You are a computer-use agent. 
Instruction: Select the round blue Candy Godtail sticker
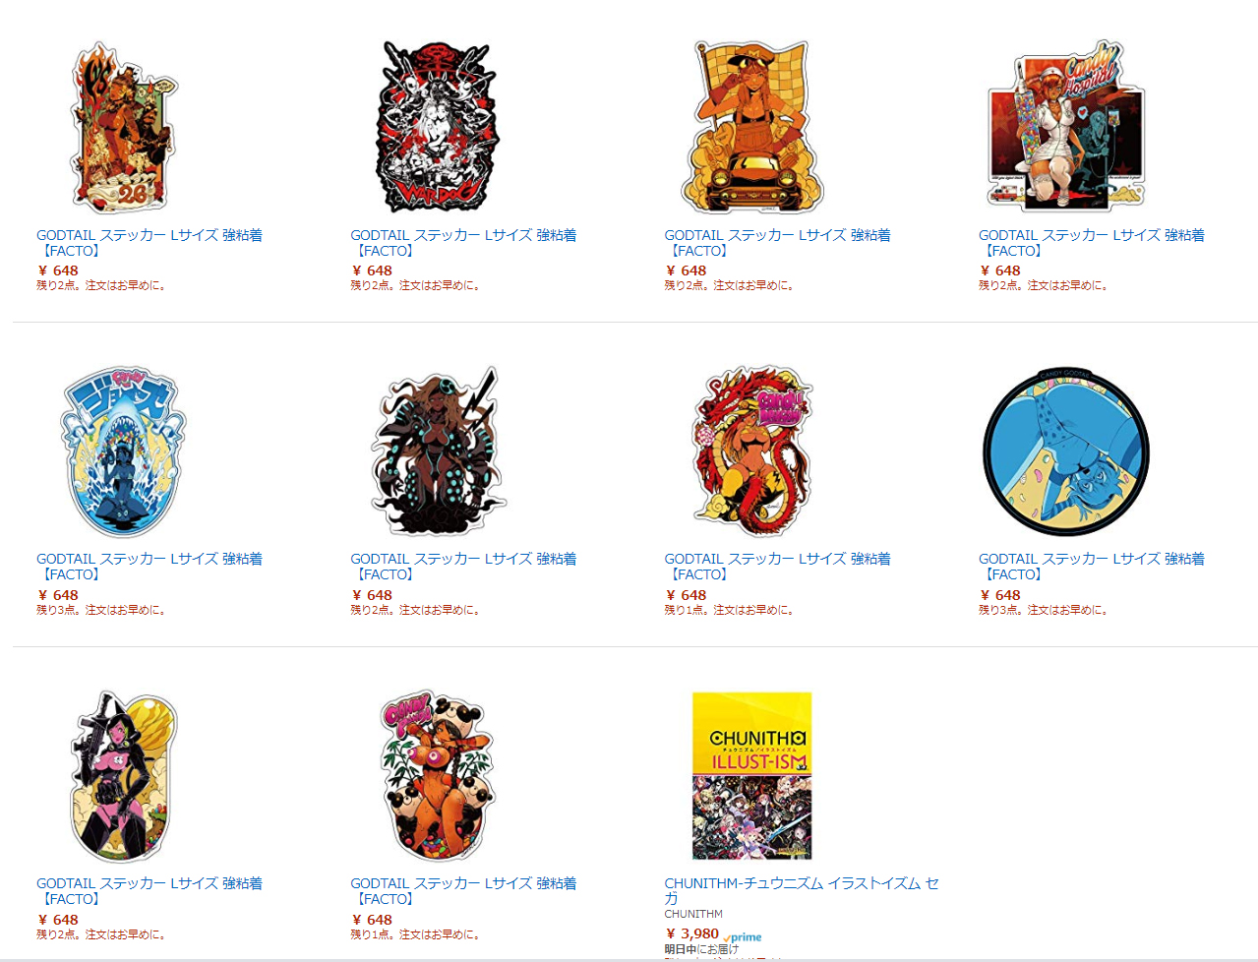(x=1066, y=451)
